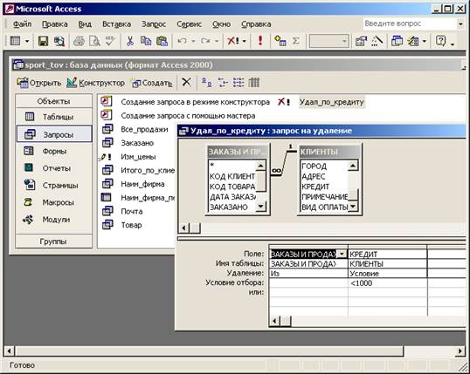The height and width of the screenshot is (374, 470).
Task: Select Отчеты in the Objects pane
Action: tap(54, 168)
